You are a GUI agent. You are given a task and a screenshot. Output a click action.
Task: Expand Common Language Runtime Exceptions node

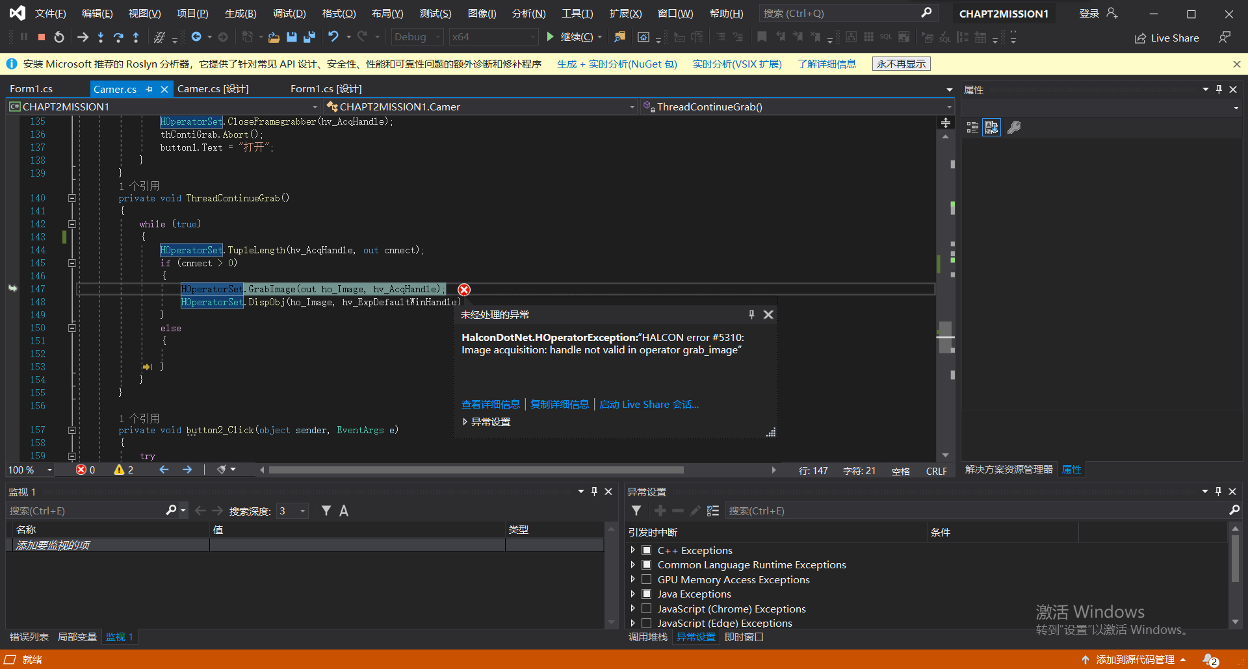pyautogui.click(x=633, y=564)
